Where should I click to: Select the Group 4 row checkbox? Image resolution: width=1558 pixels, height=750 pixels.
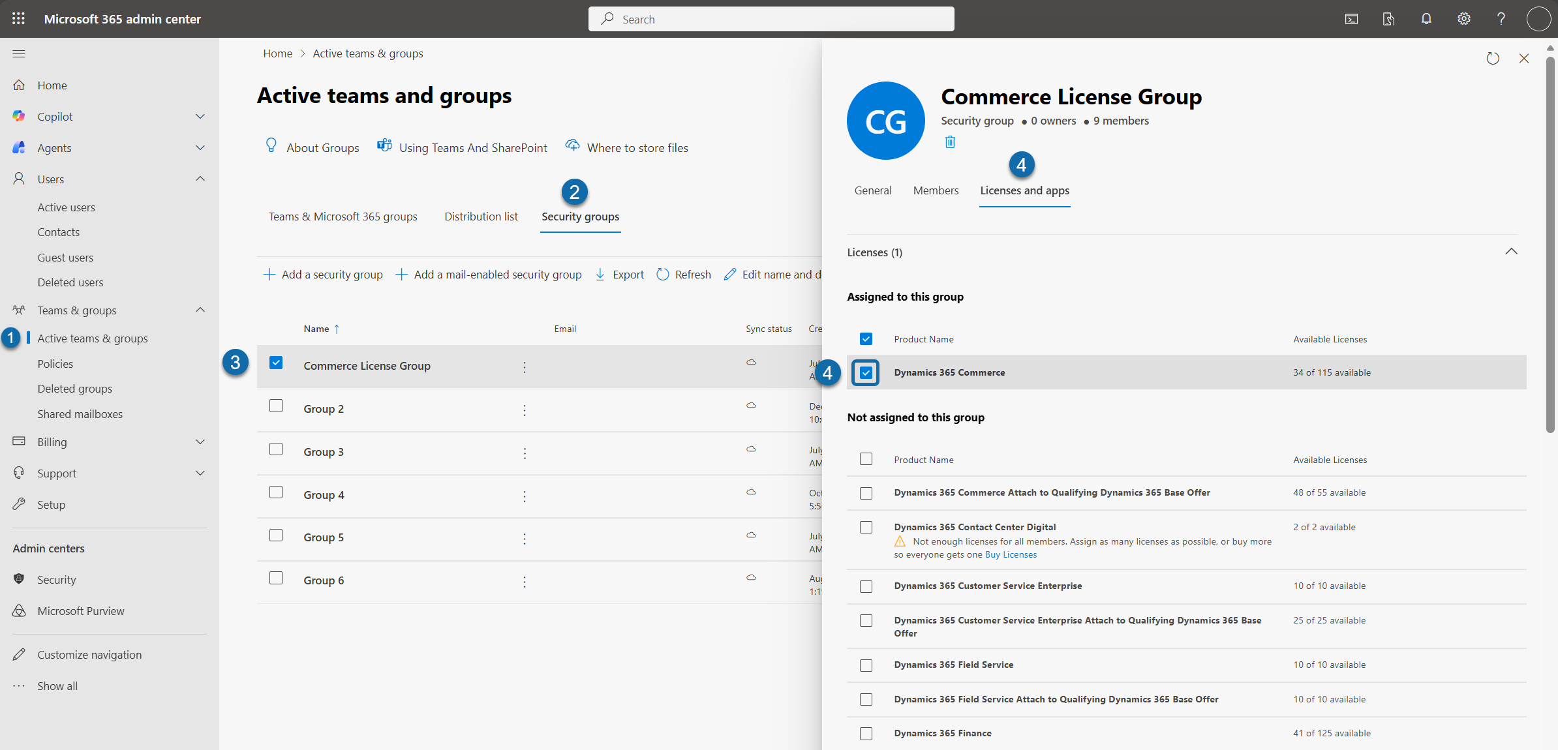[x=276, y=492]
